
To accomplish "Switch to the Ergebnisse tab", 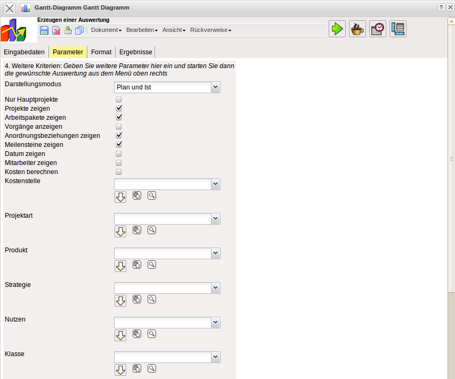I will (x=135, y=52).
